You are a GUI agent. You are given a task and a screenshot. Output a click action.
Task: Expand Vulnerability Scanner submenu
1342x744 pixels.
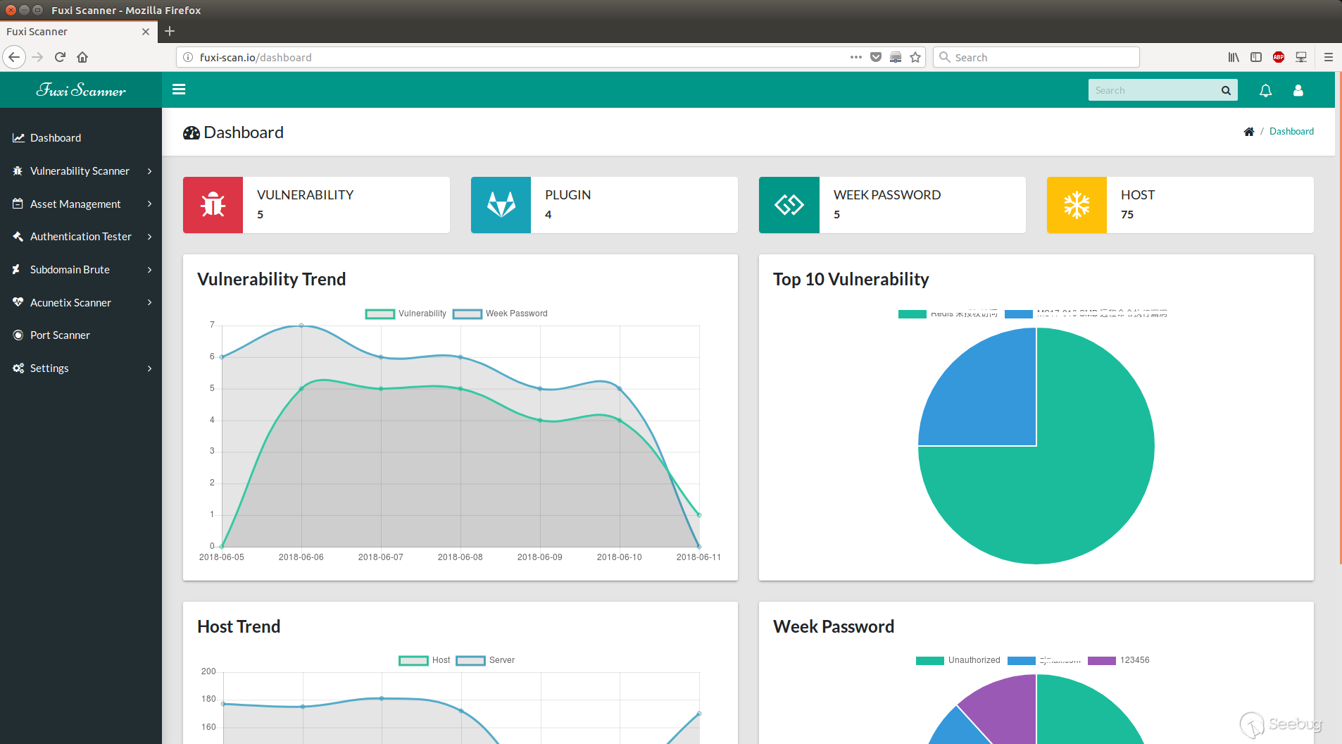tap(81, 170)
